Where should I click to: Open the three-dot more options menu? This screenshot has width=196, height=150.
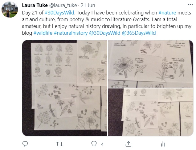(190, 5)
